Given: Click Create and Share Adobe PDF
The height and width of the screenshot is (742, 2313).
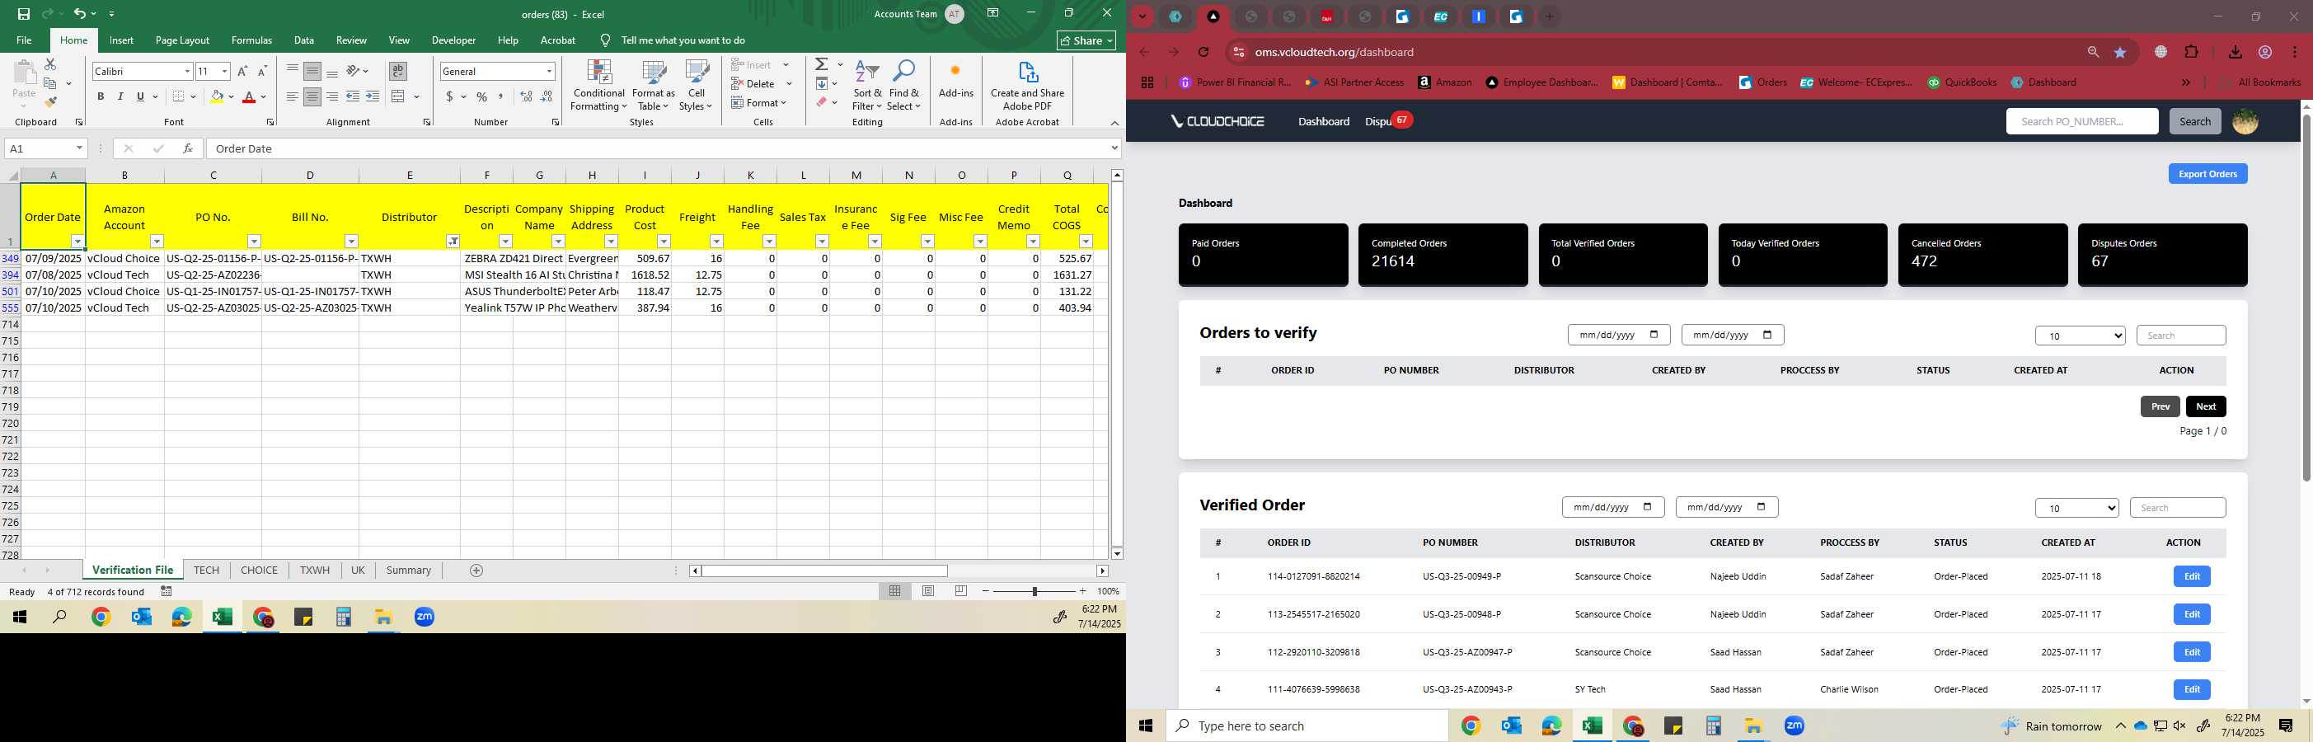Looking at the screenshot, I should pos(1027,86).
